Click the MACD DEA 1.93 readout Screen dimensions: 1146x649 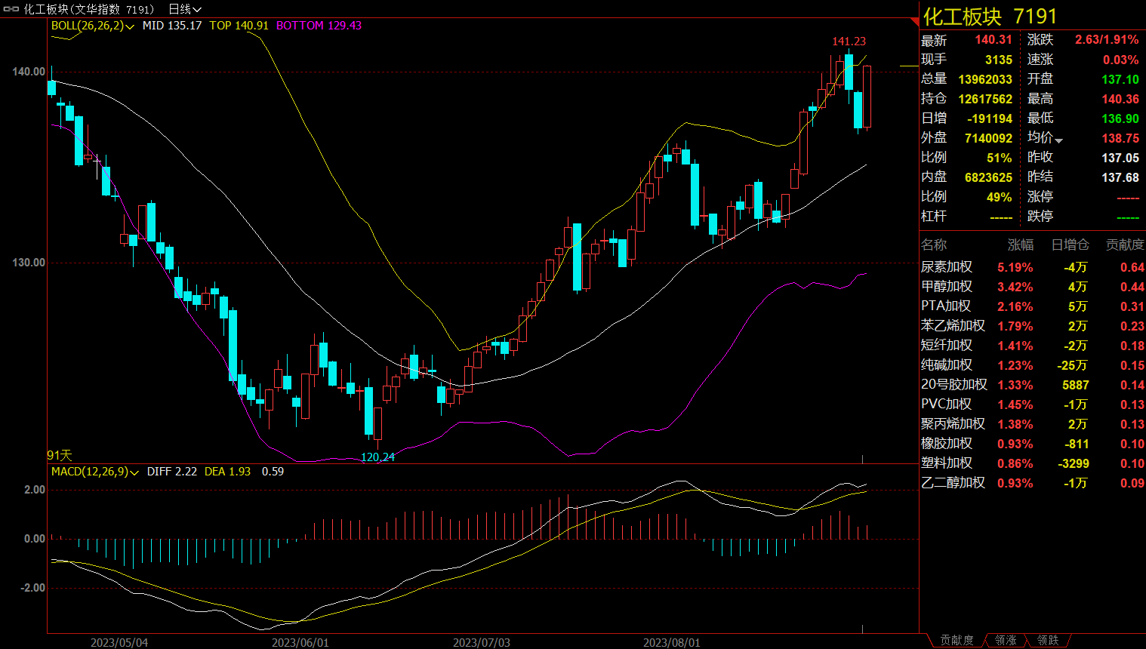pyautogui.click(x=227, y=472)
